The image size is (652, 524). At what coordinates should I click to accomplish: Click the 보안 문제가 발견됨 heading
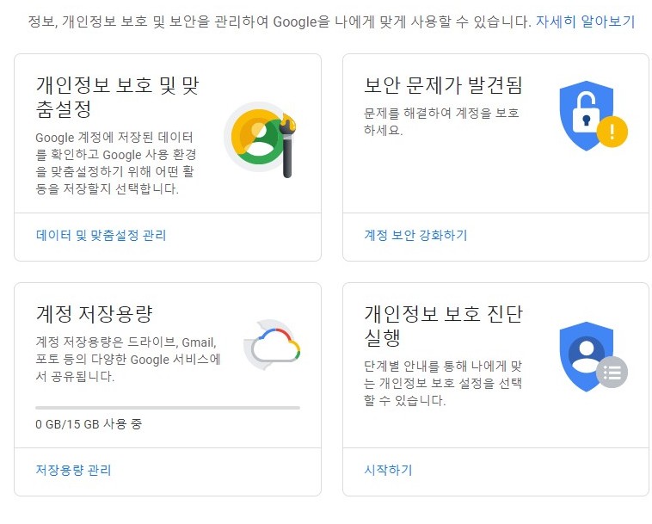[x=443, y=85]
